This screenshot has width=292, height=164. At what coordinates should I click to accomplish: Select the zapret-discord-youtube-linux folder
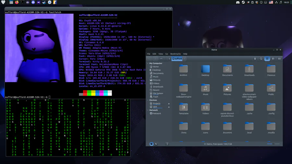click(227, 110)
